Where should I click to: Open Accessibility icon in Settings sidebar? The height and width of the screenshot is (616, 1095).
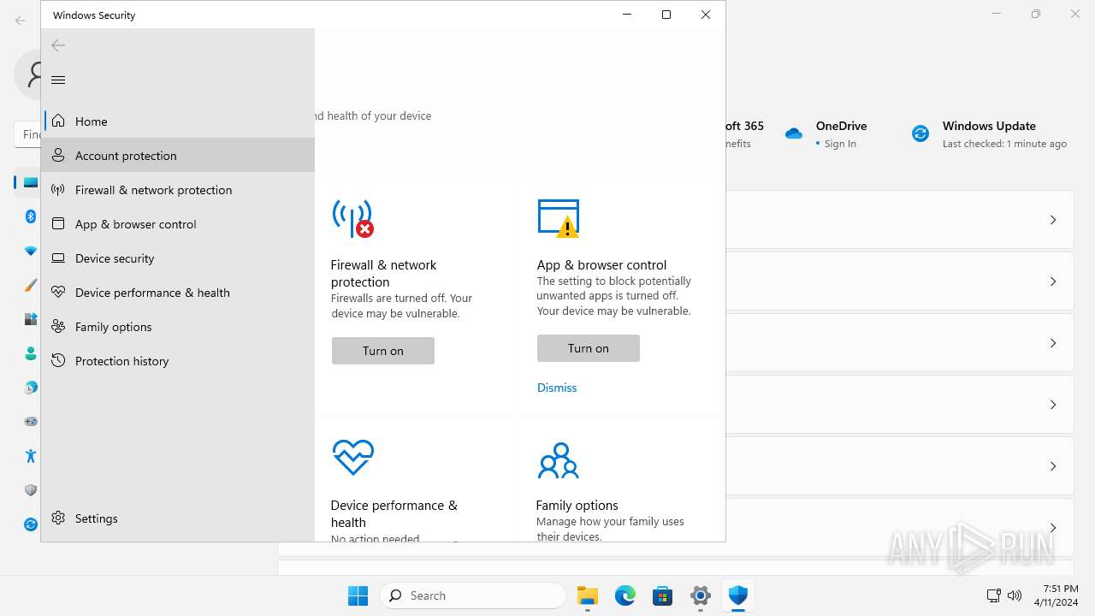coord(31,456)
